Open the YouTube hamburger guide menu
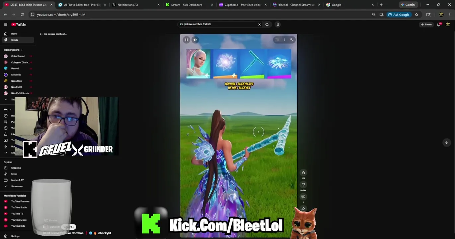This screenshot has height=239, width=455. pos(6,25)
